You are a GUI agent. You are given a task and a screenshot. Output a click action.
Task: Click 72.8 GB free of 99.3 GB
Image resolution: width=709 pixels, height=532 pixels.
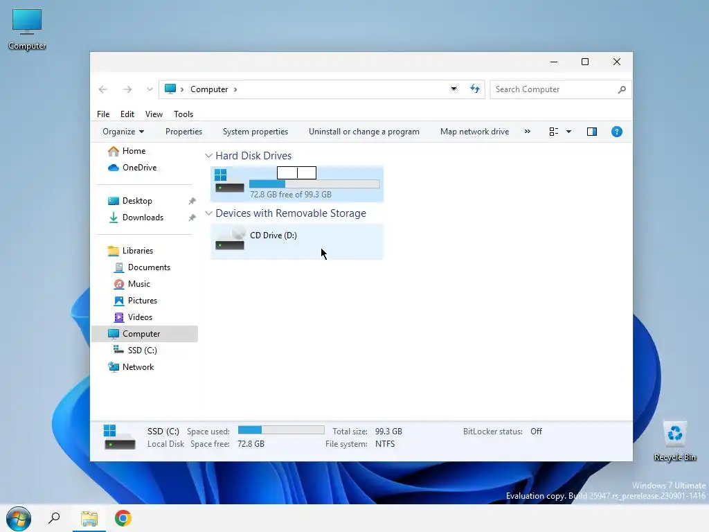click(x=291, y=195)
